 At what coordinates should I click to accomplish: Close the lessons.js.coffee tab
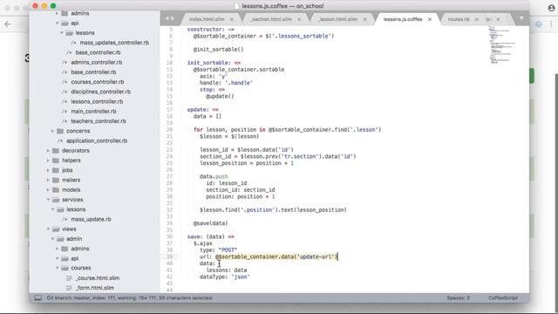click(430, 19)
